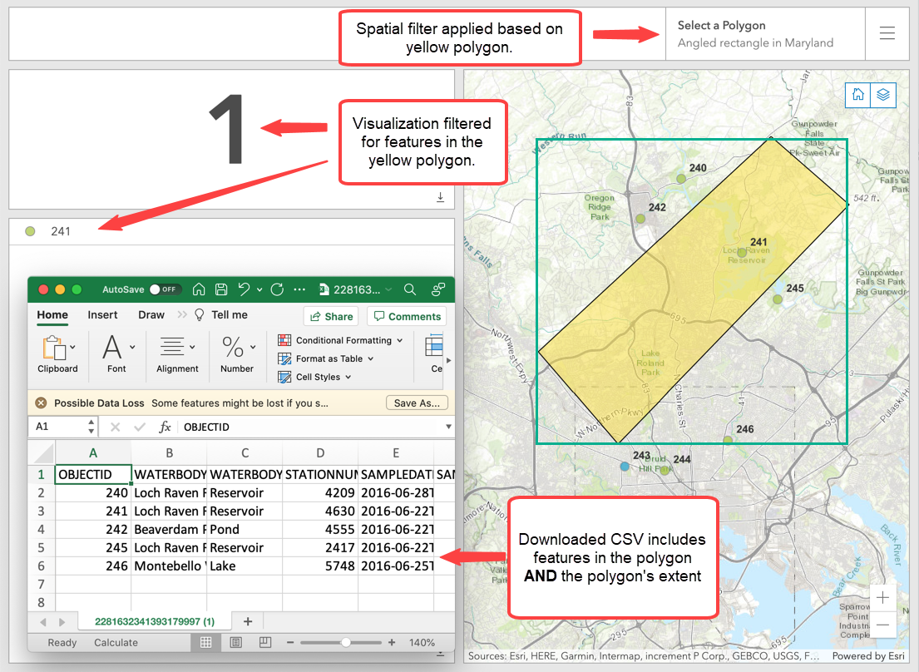Click Excel share-people icon in title bar
919x672 pixels.
tap(438, 289)
